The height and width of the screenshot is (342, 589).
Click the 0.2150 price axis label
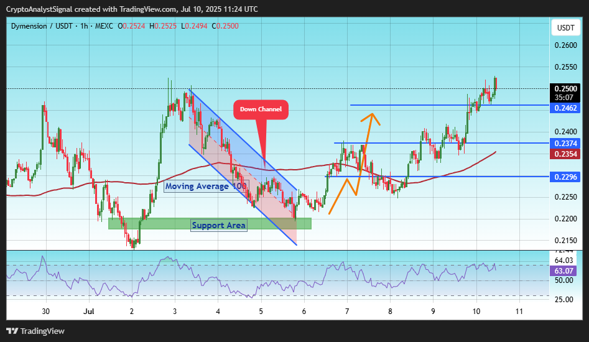click(565, 241)
